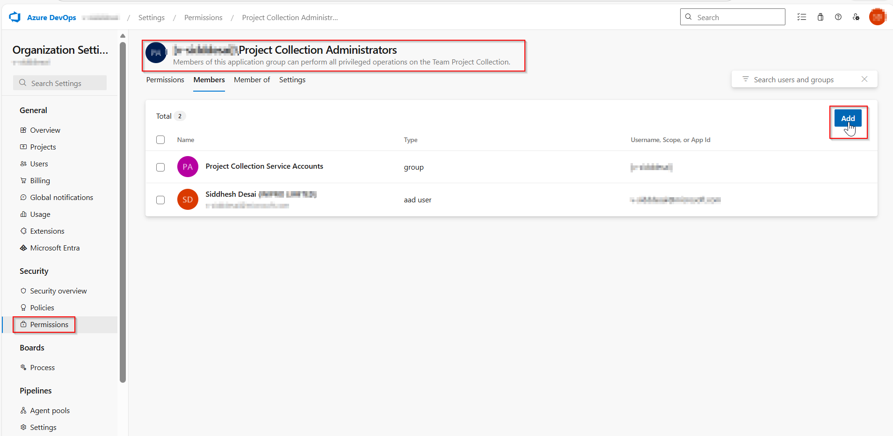
Task: Click the 'aad user' type cell
Action: coord(418,200)
